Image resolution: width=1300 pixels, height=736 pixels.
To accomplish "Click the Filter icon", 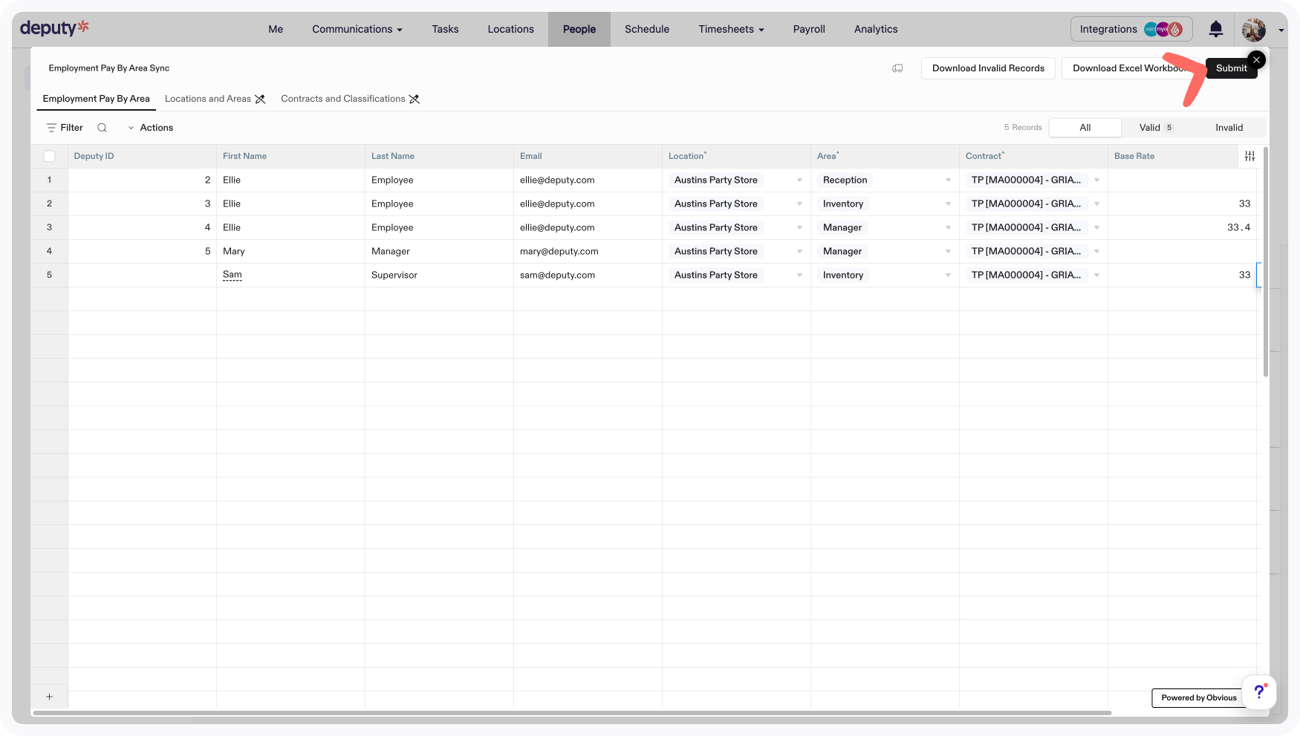I will click(x=52, y=128).
